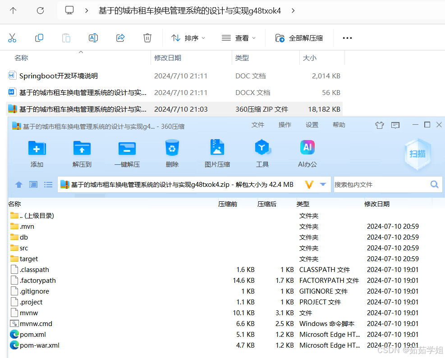Screen dimensions: 445x358
Task: Click 全部解压缩 extract all button
Action: [299, 38]
